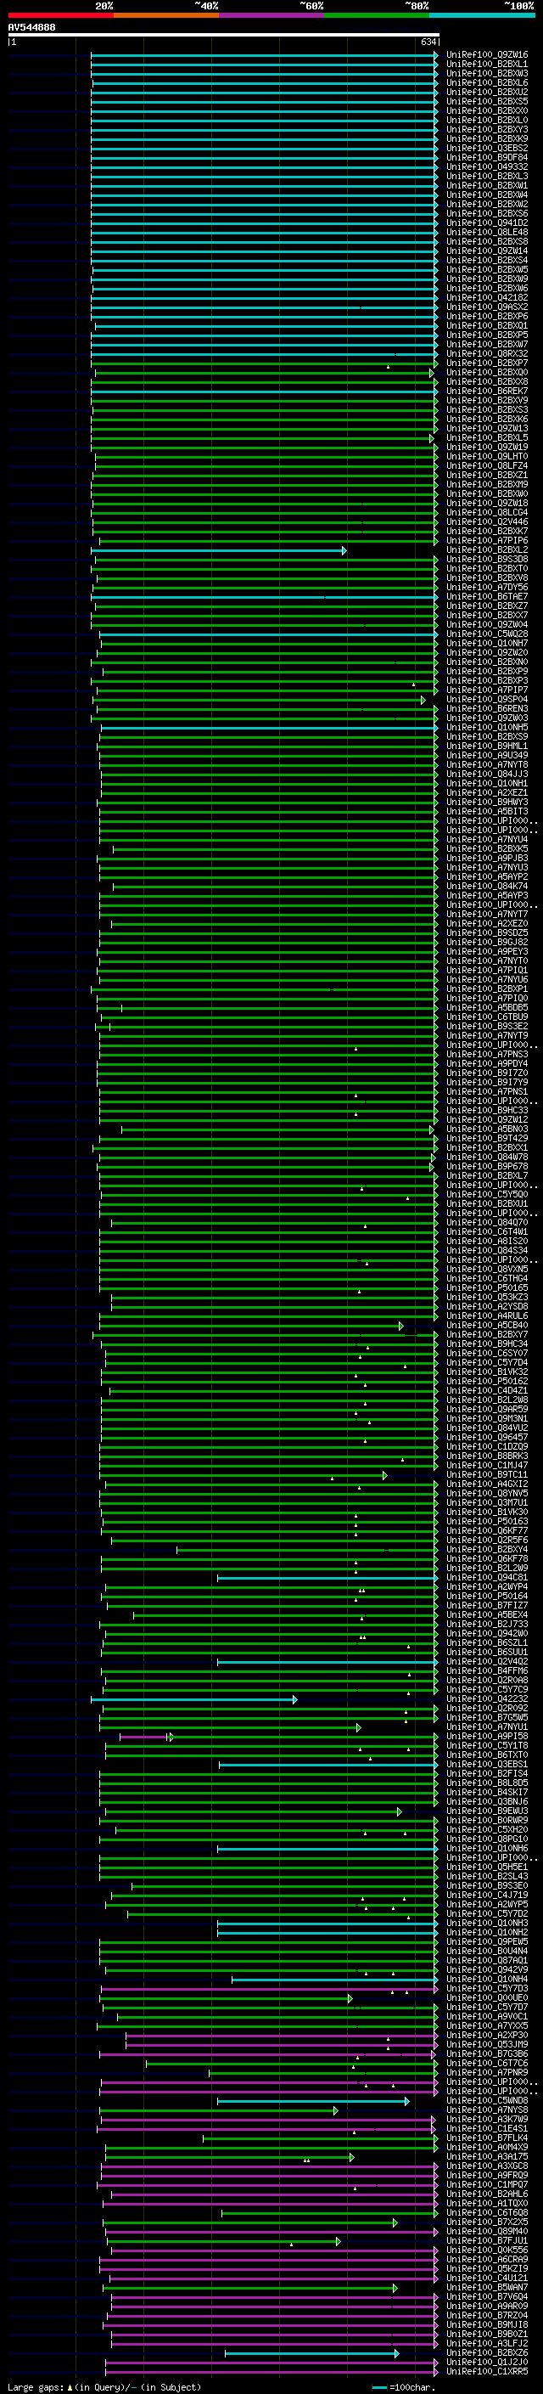Click on the UniRef100_A8IS20 name
Viewport: 543px width, 2394px height.
tap(487, 1242)
